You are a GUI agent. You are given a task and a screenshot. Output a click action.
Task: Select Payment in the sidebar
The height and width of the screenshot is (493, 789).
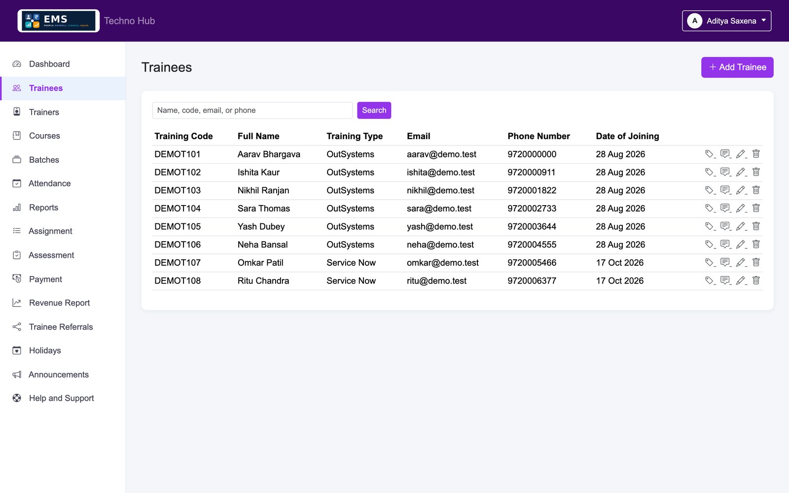pos(63,279)
